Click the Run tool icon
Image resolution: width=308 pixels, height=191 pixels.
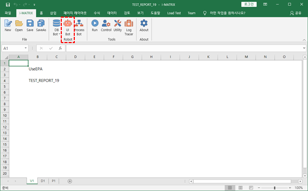pyautogui.click(x=95, y=25)
